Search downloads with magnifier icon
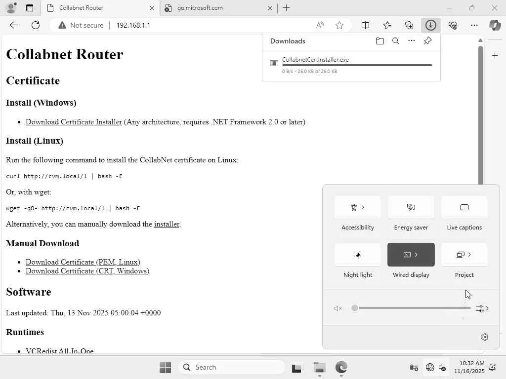This screenshot has height=379, width=506. [396, 41]
